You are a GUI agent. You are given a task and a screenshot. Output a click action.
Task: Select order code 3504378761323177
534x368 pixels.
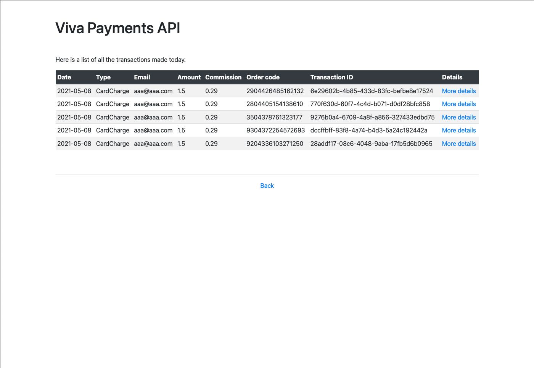click(274, 117)
